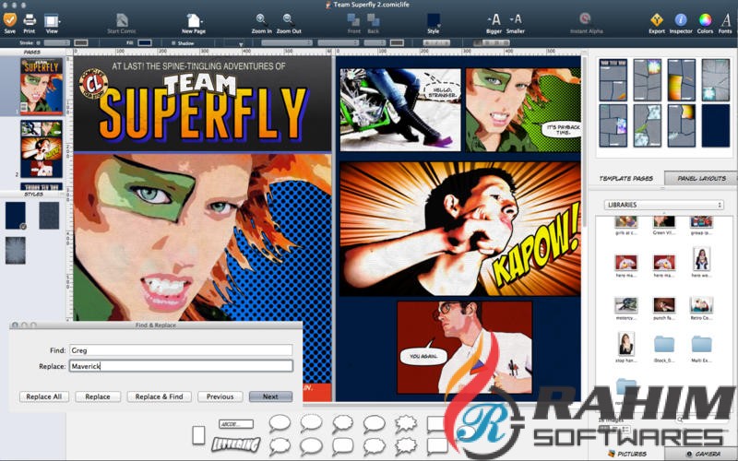Viewport: 738px width, 461px height.
Task: Click the Zoom In magnifier
Action: [261, 19]
